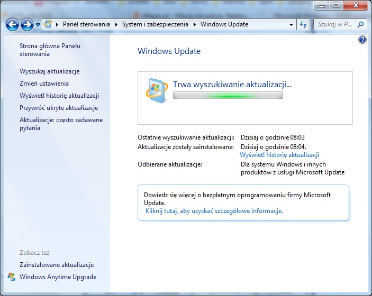Open Przywróć ukryte aktualizacje link

59,108
